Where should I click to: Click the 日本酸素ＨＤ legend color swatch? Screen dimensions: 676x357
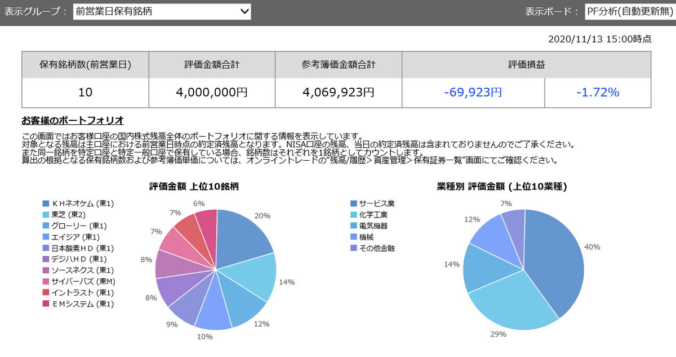click(x=46, y=248)
